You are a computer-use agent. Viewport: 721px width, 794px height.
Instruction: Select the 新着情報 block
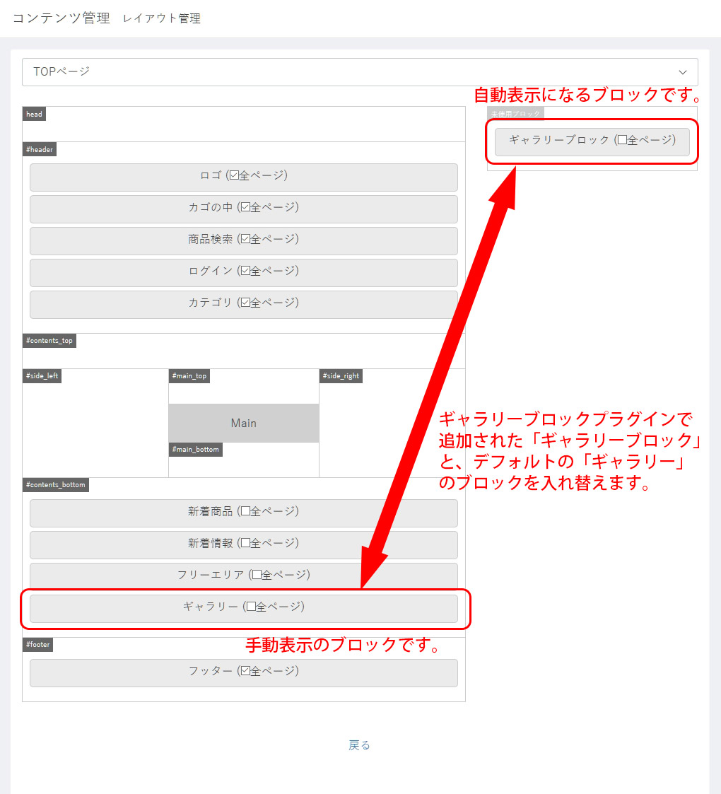[244, 545]
